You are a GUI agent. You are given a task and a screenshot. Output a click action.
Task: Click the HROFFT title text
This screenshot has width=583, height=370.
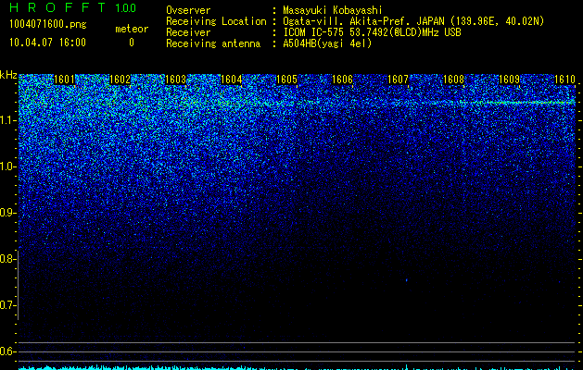57,7
